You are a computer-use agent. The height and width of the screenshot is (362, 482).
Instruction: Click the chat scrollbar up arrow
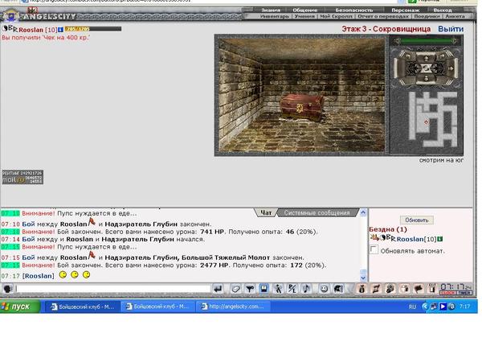(x=363, y=212)
